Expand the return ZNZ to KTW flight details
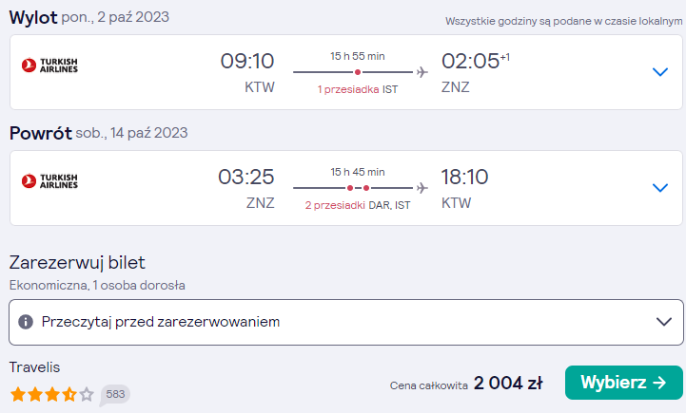Image resolution: width=686 pixels, height=413 pixels. coord(659,188)
